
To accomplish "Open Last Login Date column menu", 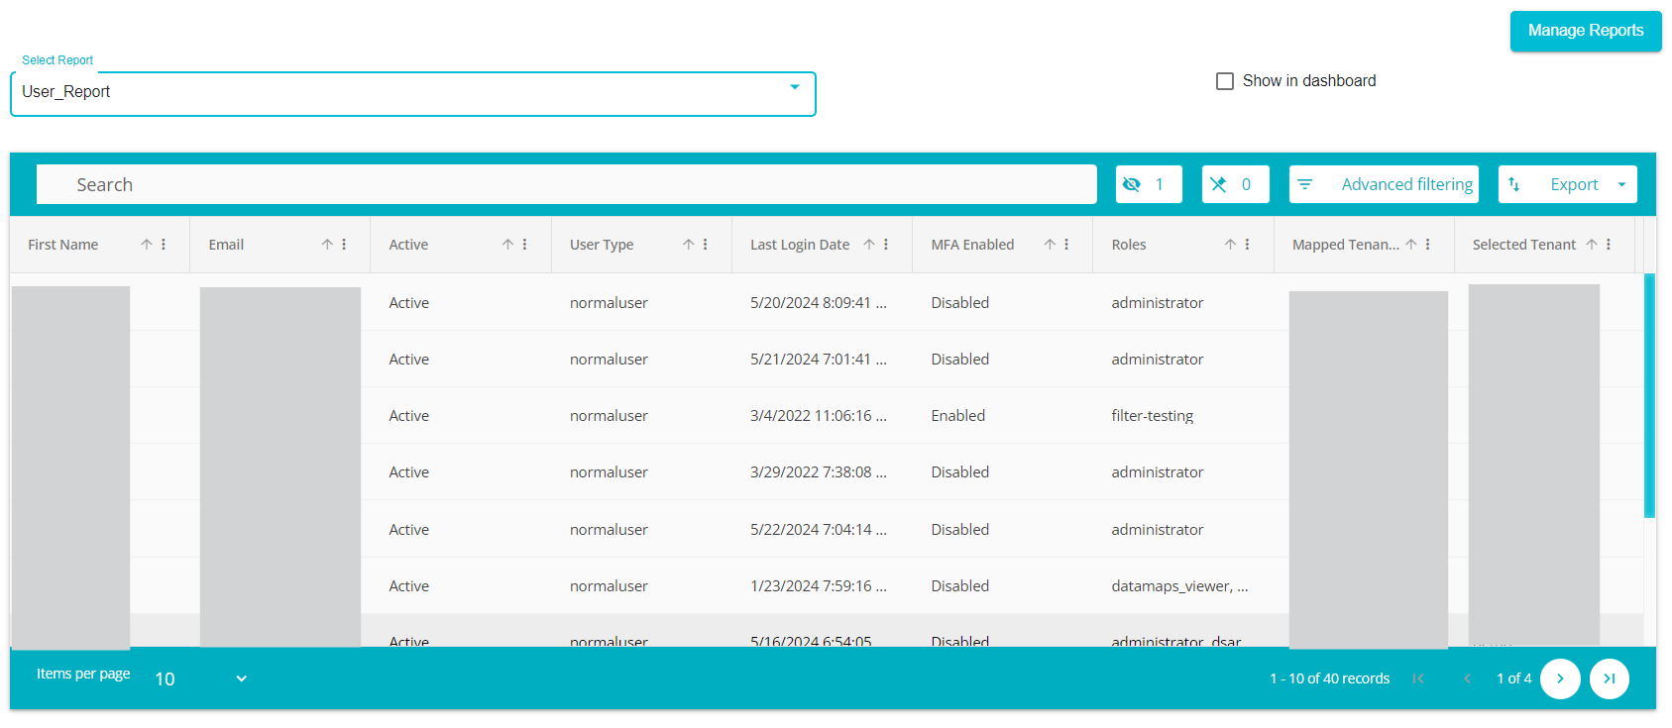I will (x=886, y=245).
